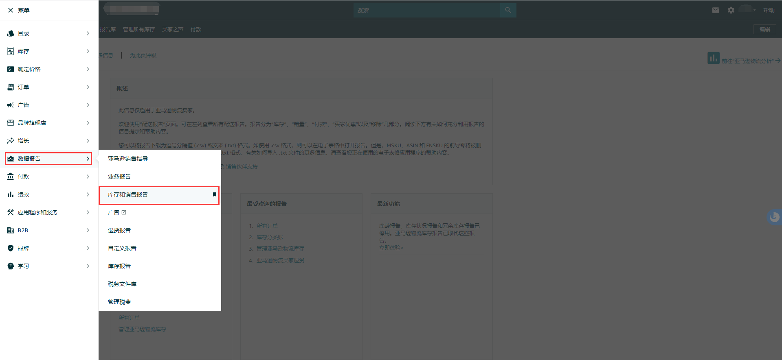
Task: Open 管理亚马逊物流库存 in 最受欢迎的报告 list
Action: pyautogui.click(x=280, y=249)
